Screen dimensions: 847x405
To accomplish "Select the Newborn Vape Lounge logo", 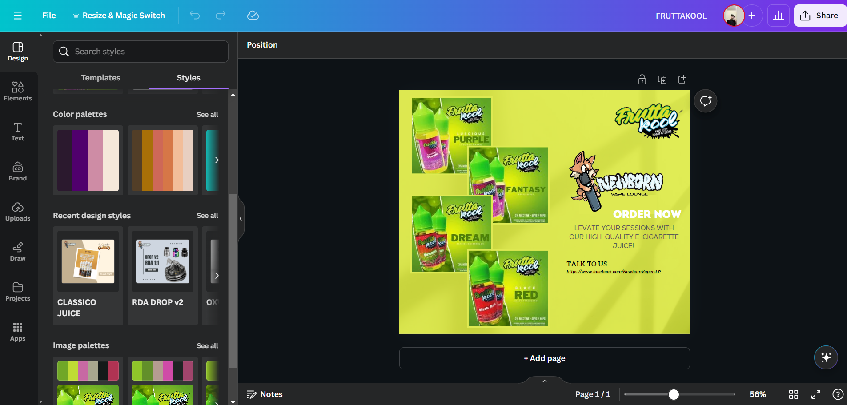I will [616, 181].
